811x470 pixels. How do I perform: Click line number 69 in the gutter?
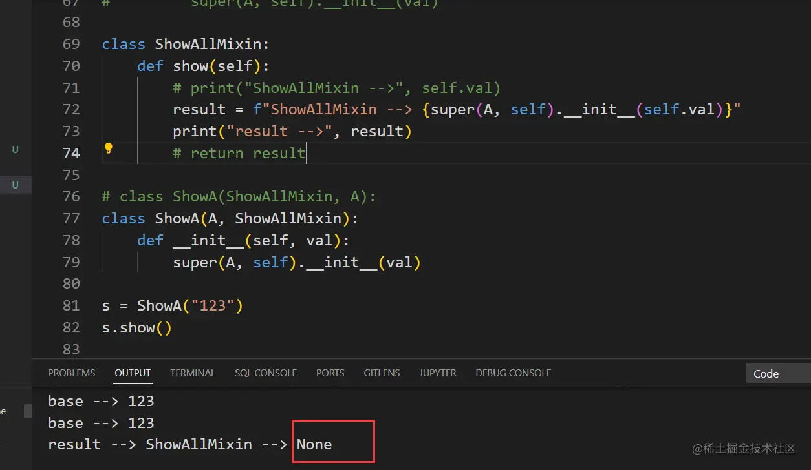(71, 45)
